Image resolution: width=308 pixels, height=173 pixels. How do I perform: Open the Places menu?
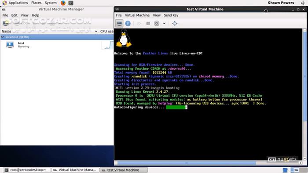(x=37, y=3)
